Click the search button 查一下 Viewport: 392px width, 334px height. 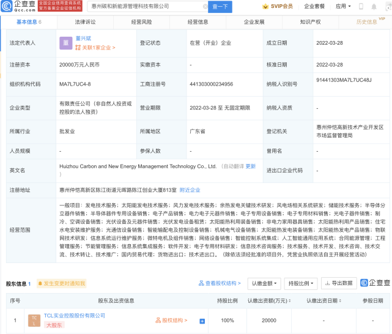(220, 7)
